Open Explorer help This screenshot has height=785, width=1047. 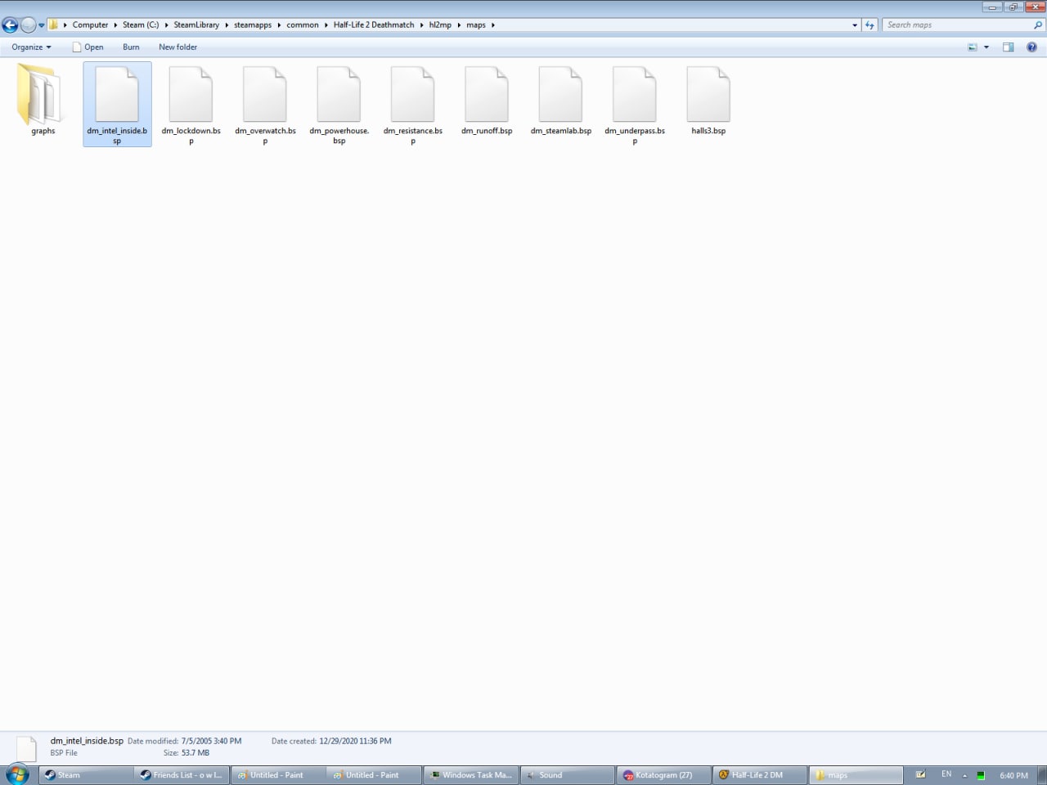[1032, 47]
